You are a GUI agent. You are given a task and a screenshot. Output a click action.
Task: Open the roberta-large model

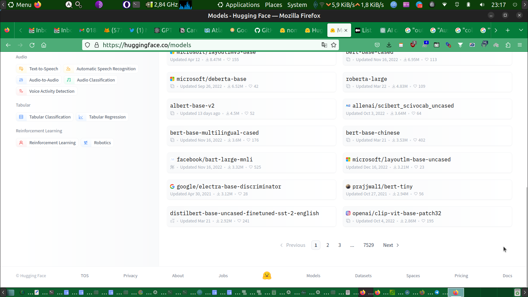[427, 82]
